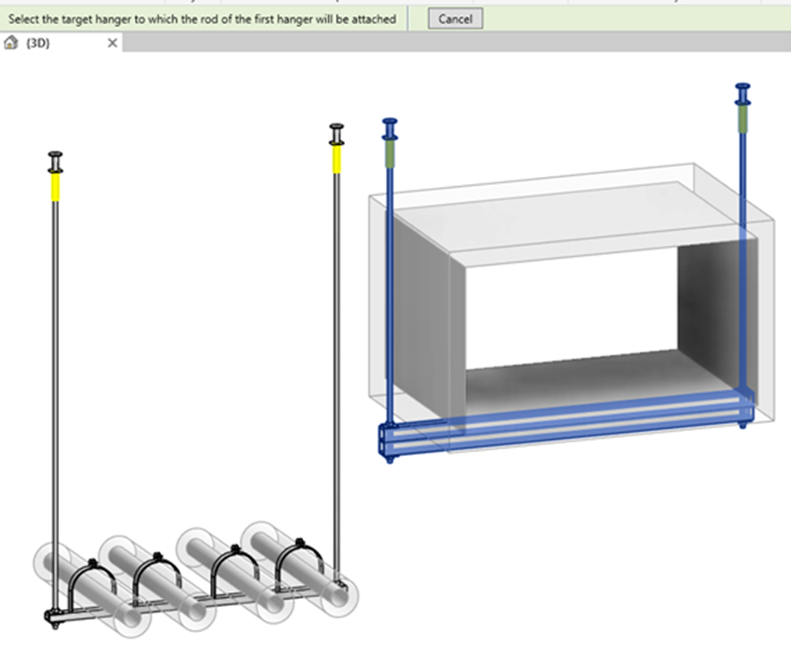Image resolution: width=791 pixels, height=650 pixels.
Task: Click the yellow grip on the left hanger rod
Action: [55, 188]
